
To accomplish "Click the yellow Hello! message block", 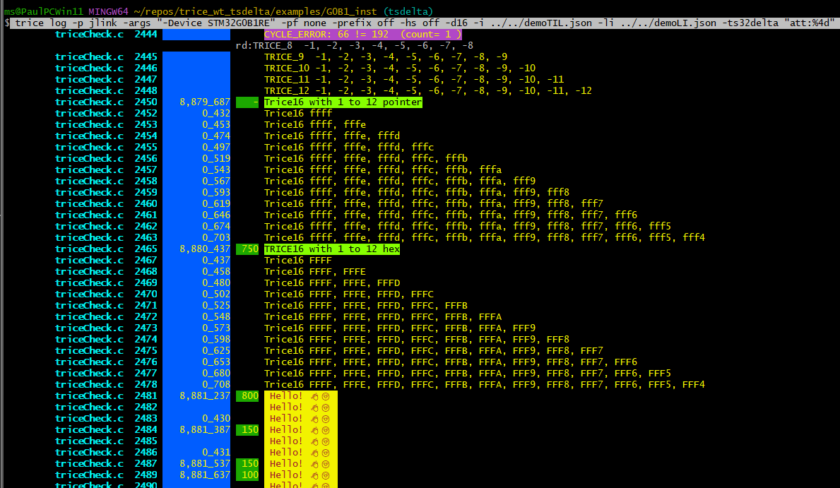I will click(x=300, y=438).
